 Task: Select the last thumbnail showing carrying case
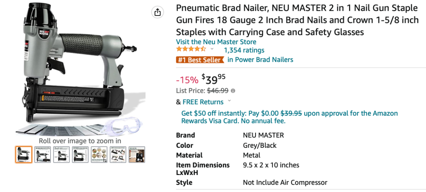[x=137, y=154]
